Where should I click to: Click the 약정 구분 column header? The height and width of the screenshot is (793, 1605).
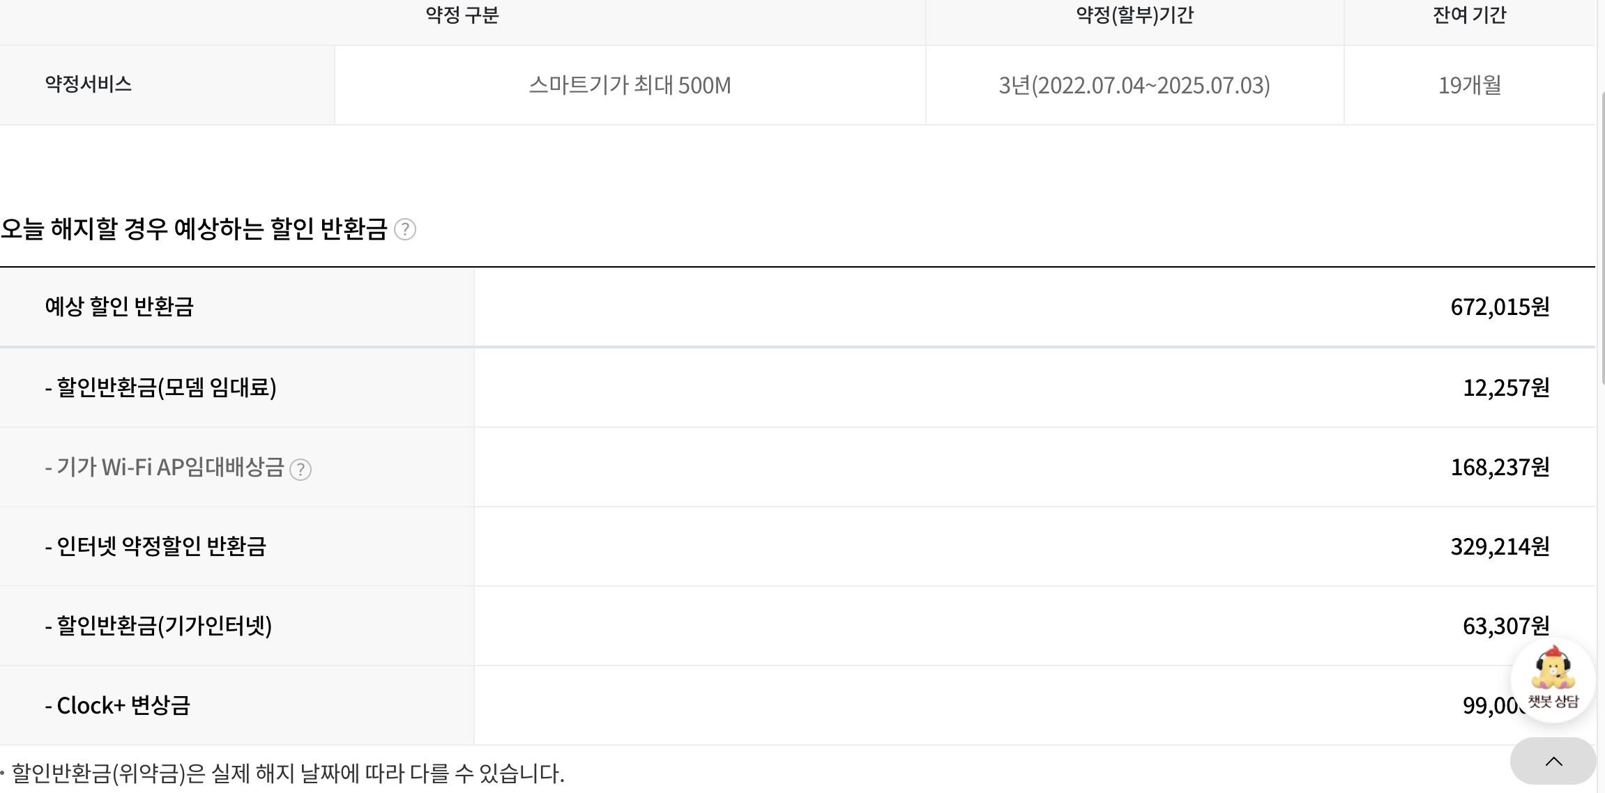[462, 15]
